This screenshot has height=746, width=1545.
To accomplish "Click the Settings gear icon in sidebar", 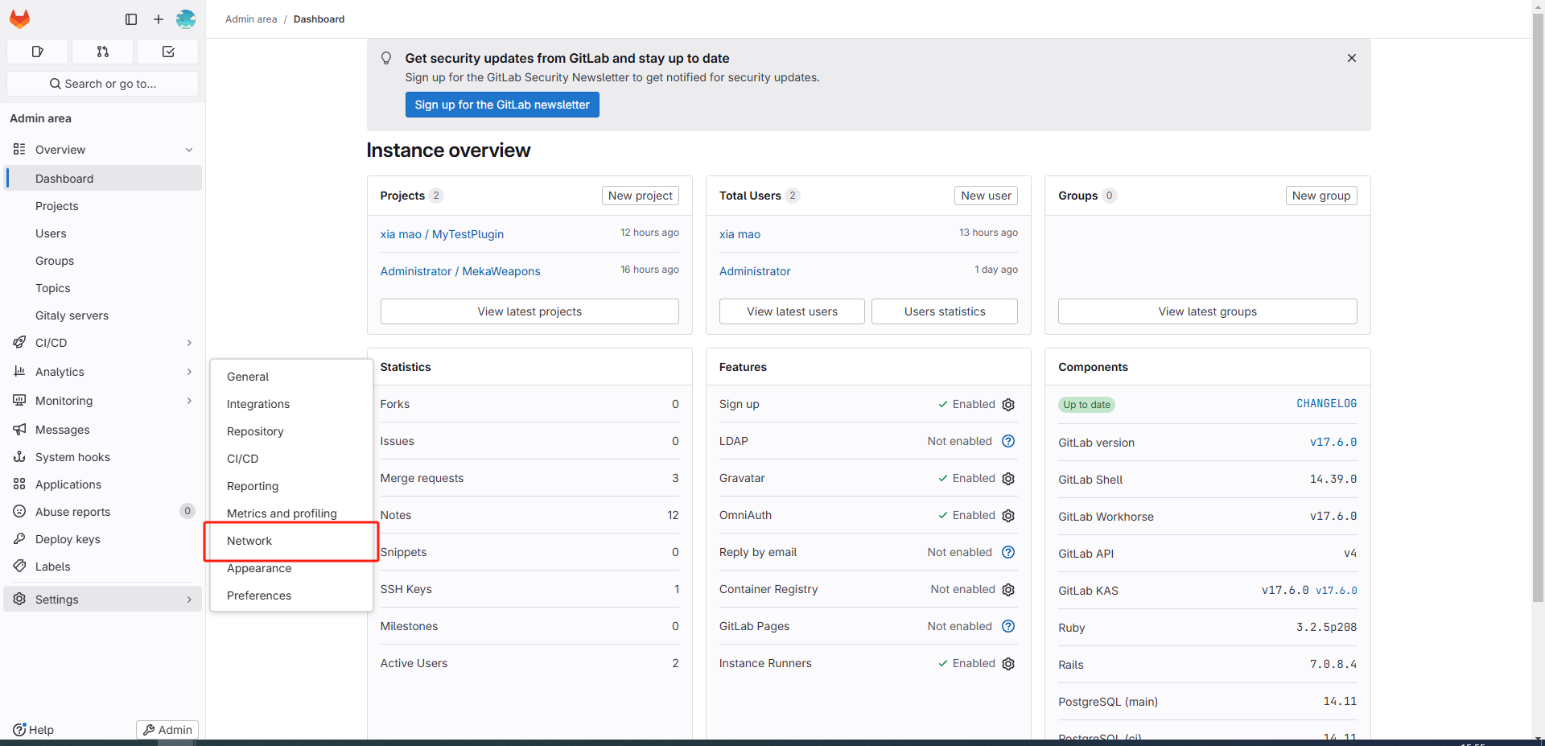I will click(19, 600).
